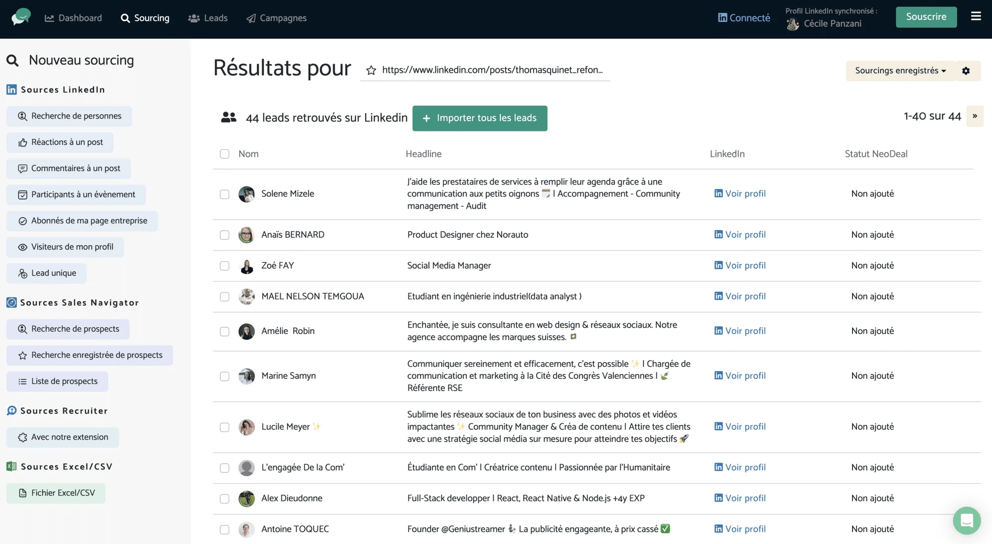Go to next results page arrow

click(x=975, y=116)
